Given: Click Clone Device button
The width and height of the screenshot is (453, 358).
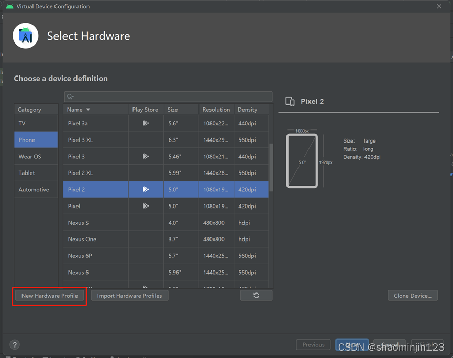Looking at the screenshot, I should [413, 296].
